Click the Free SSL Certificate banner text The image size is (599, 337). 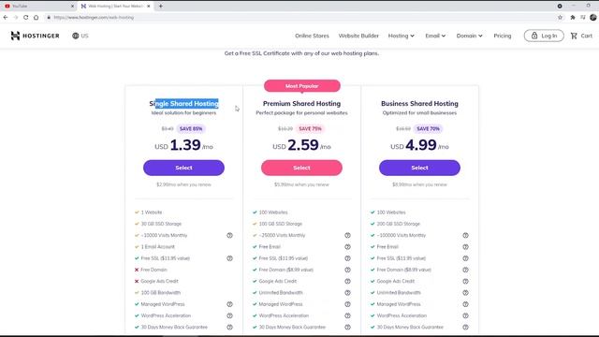coord(301,53)
